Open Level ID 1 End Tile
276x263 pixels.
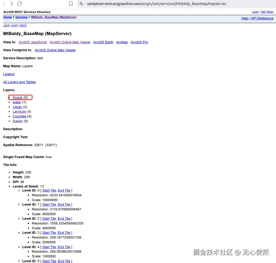[x=64, y=205]
